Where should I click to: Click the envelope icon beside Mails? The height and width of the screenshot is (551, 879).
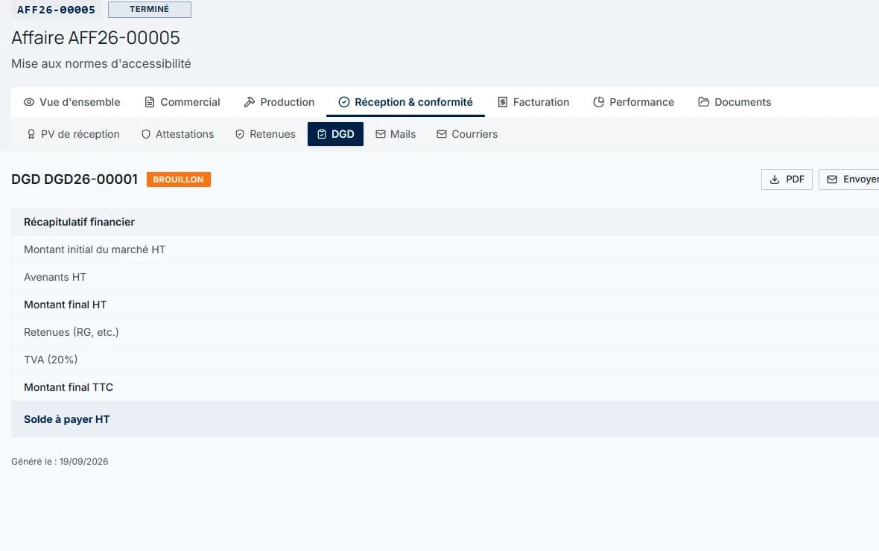(381, 134)
